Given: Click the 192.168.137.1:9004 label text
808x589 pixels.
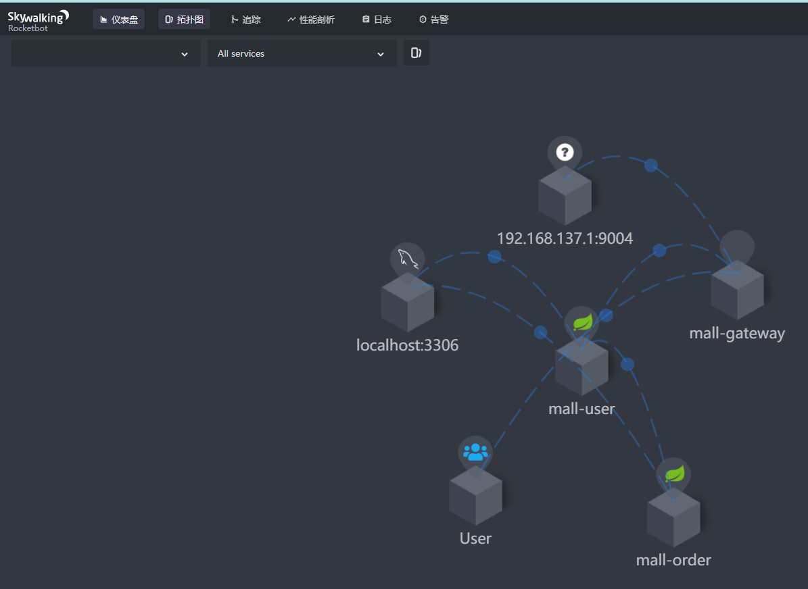Looking at the screenshot, I should 565,238.
